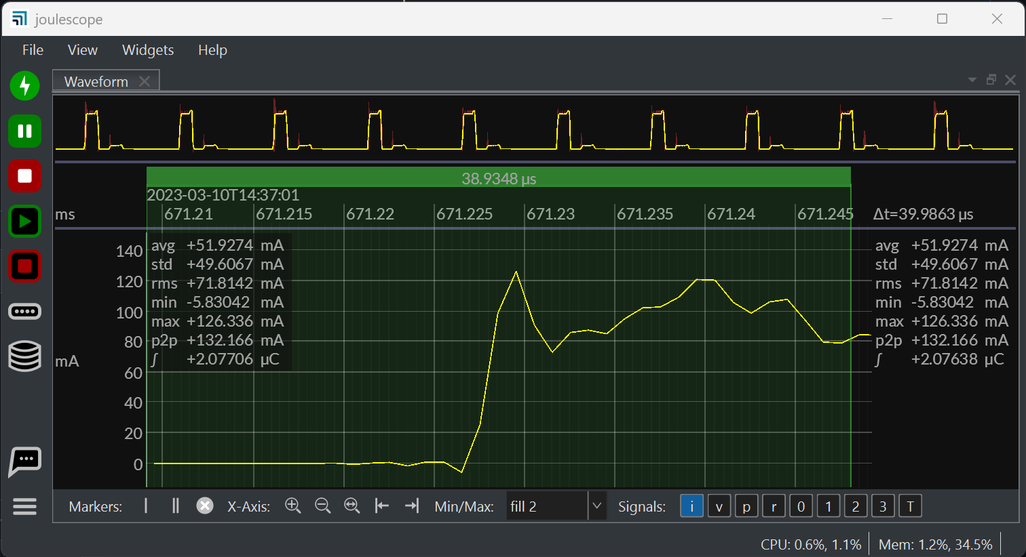Pause signal streaming
Viewport: 1026px width, 557px height.
point(25,131)
